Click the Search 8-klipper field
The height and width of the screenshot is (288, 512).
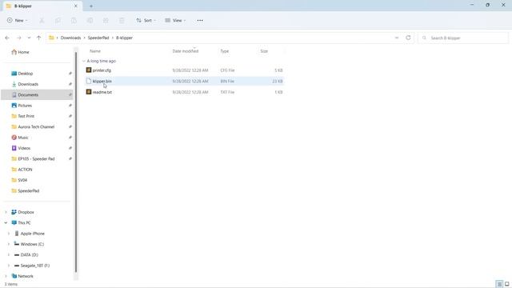[x=463, y=38]
